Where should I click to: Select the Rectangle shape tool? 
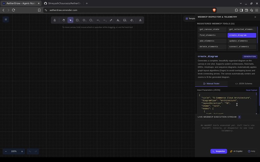tap(77, 20)
